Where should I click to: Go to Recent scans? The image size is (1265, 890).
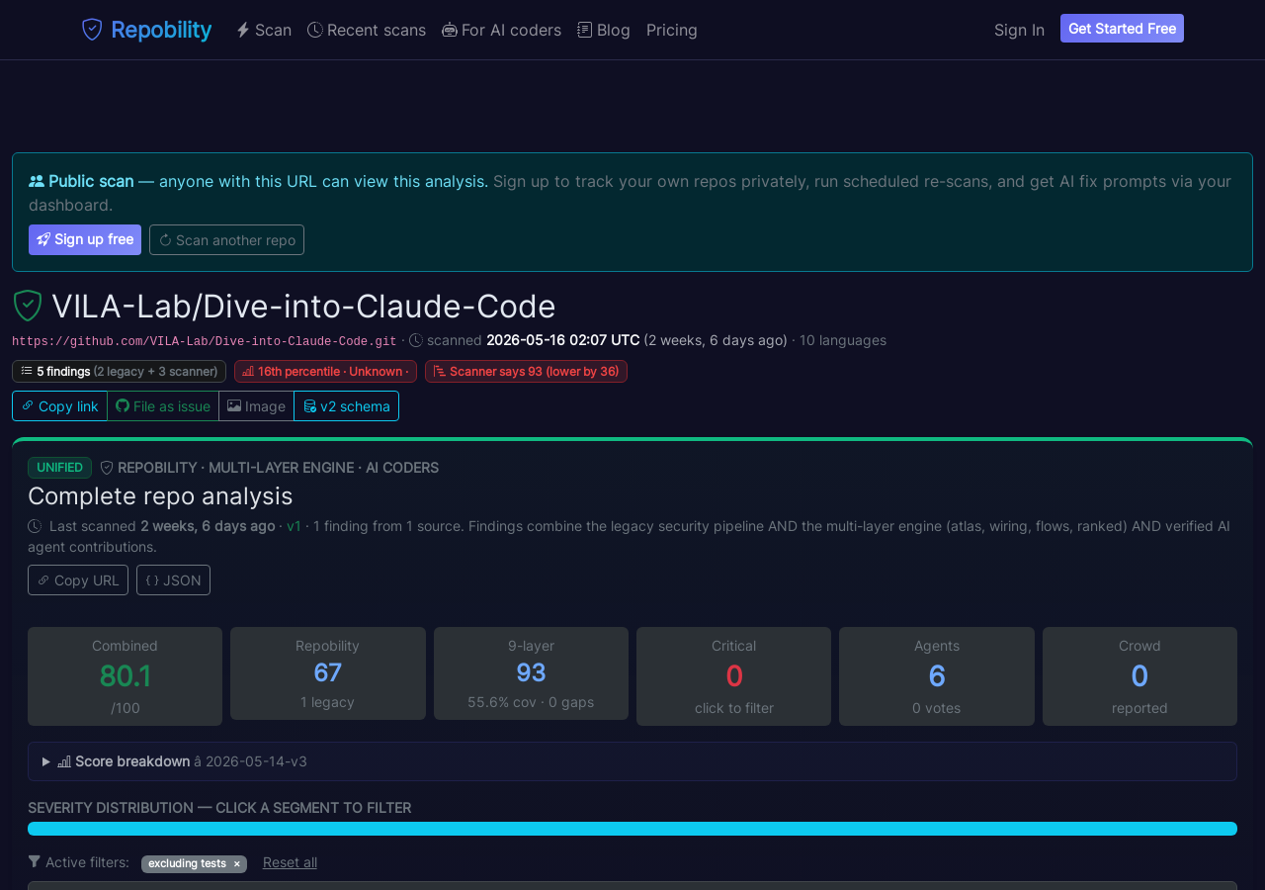coord(367,30)
